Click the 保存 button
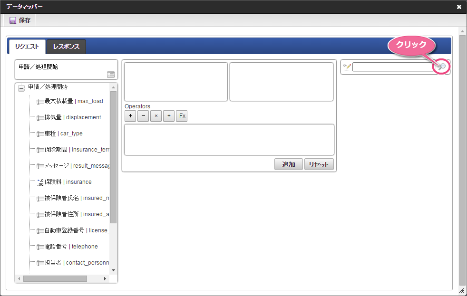 pyautogui.click(x=20, y=20)
